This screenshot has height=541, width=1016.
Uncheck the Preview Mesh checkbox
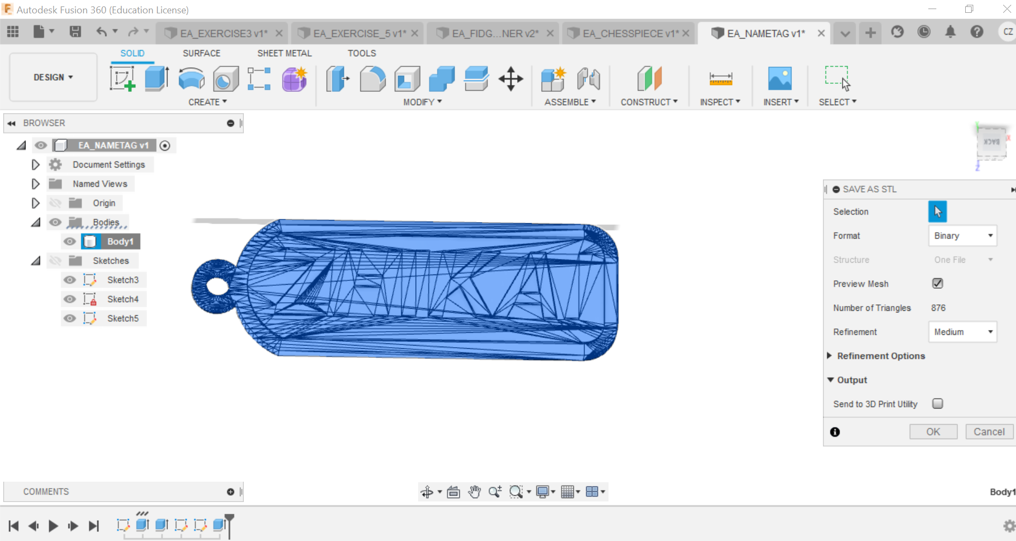[x=937, y=283]
